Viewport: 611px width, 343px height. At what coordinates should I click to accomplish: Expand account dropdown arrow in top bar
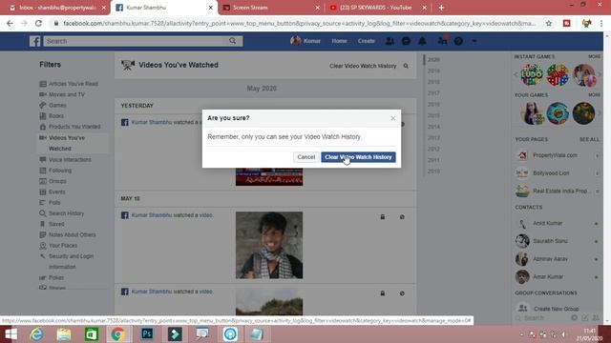(474, 41)
